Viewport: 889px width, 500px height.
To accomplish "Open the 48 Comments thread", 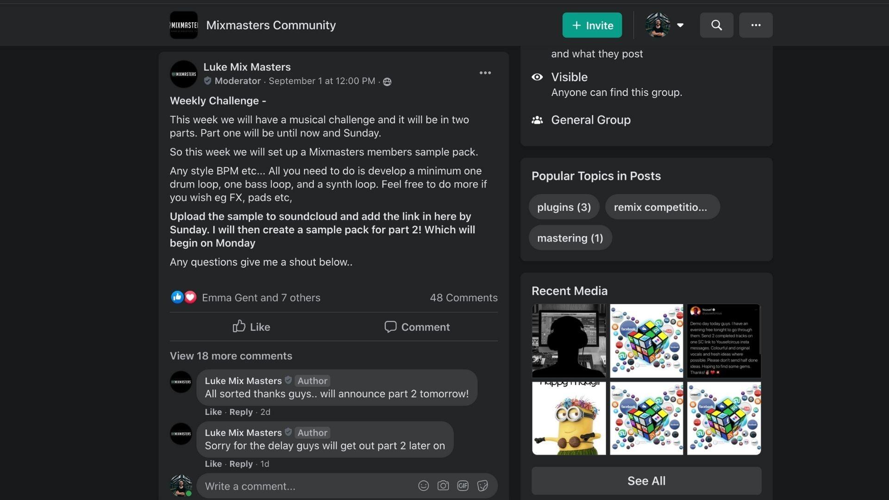I will [463, 298].
